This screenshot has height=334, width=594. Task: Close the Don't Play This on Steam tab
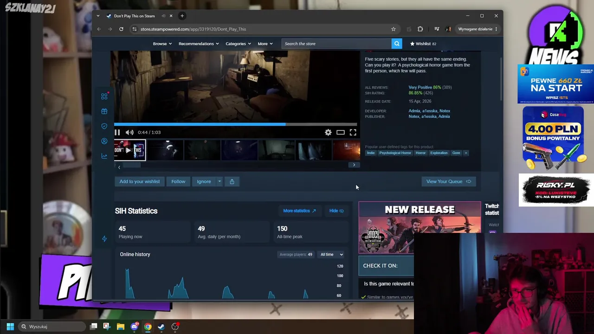171,16
